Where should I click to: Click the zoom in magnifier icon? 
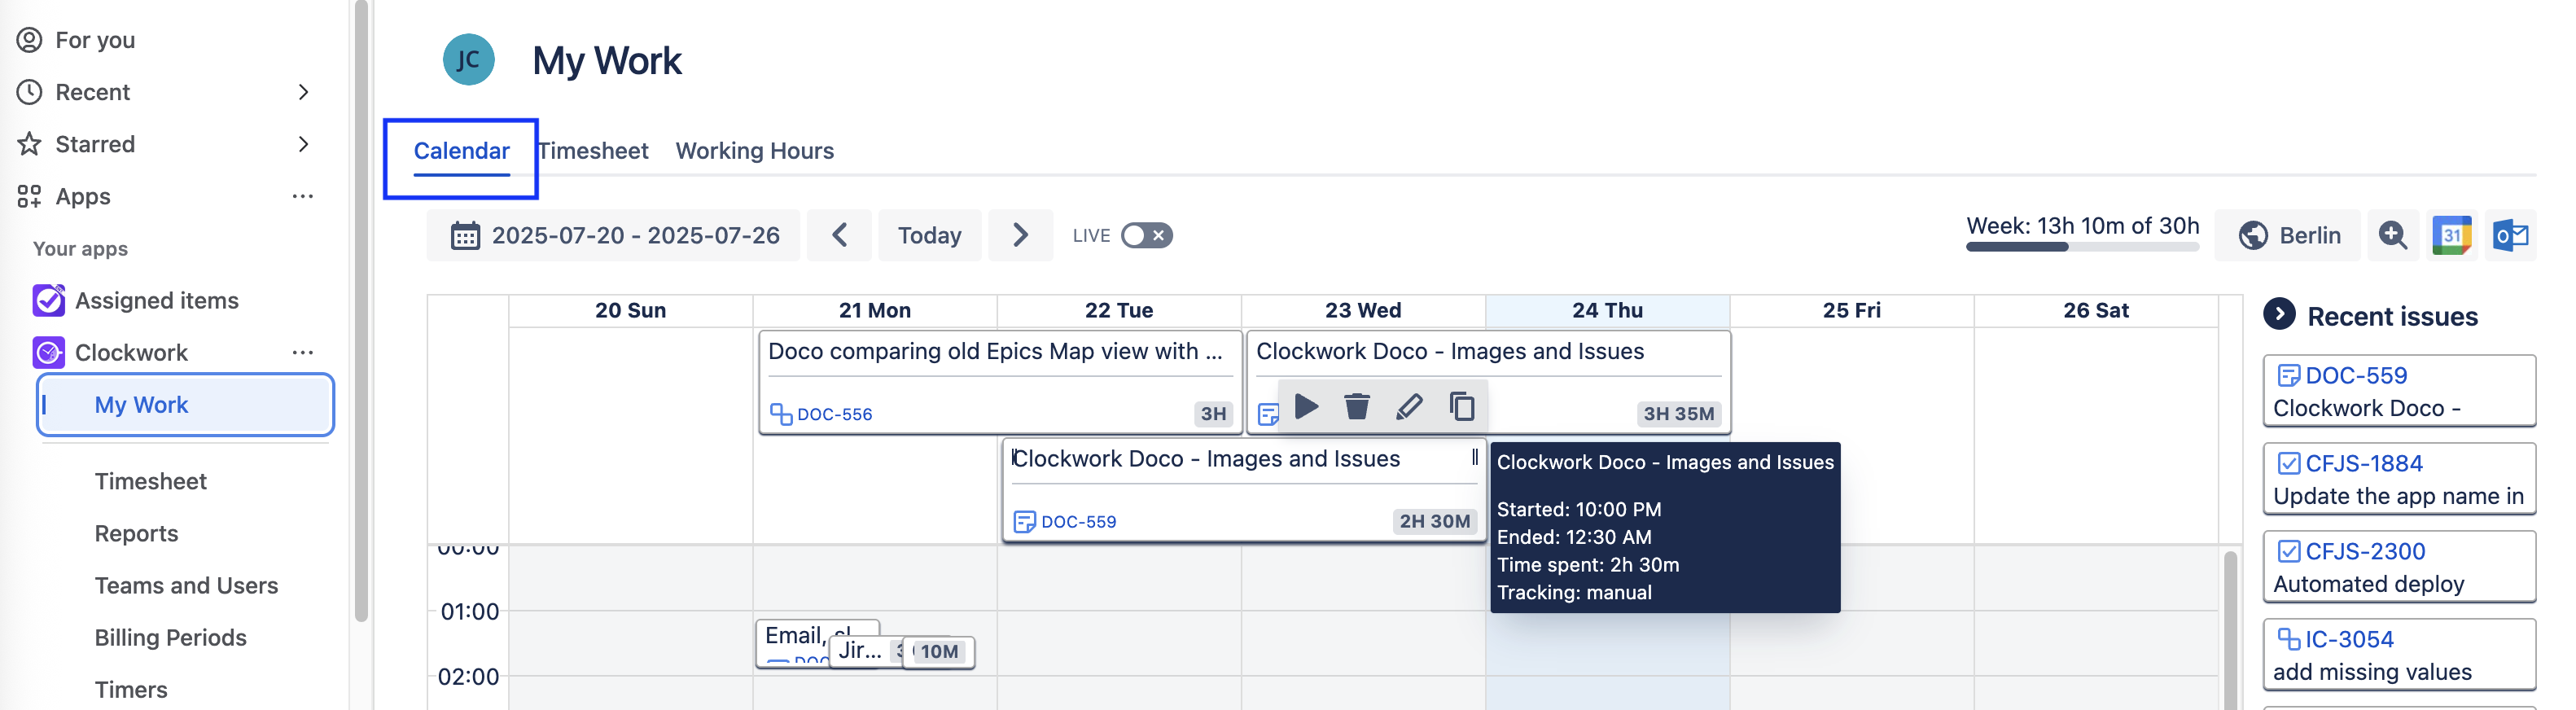pyautogui.click(x=2393, y=236)
